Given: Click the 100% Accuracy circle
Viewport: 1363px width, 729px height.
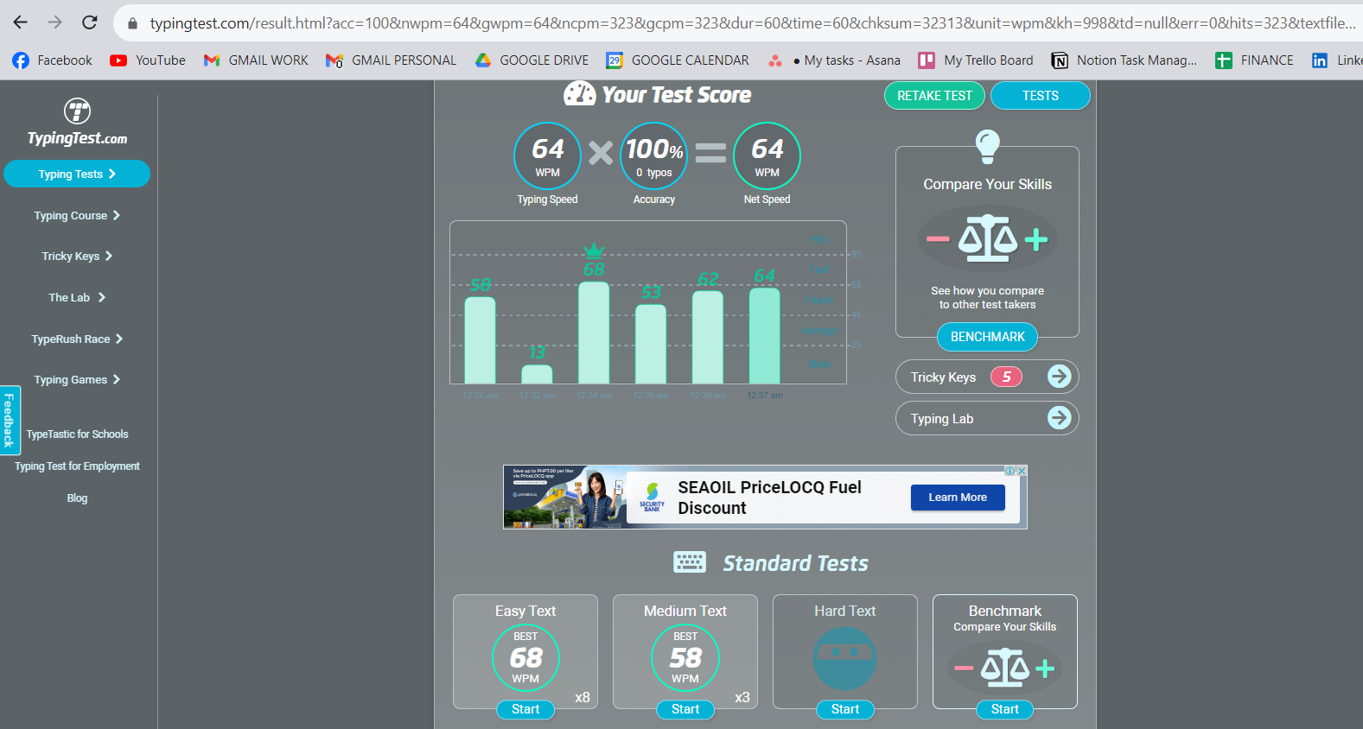Looking at the screenshot, I should tap(654, 156).
